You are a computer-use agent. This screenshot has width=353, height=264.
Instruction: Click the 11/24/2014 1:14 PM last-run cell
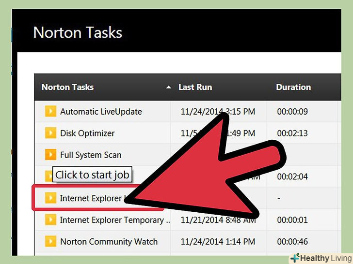pyautogui.click(x=218, y=242)
